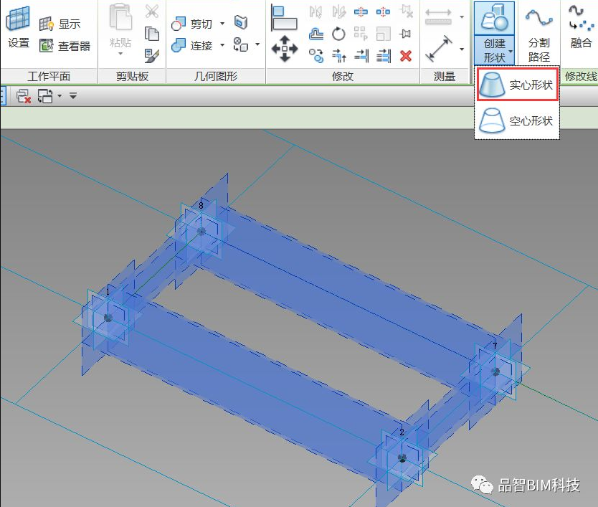Expand the Join (连接) geometry dropdown arrow
The image size is (598, 507).
(222, 46)
